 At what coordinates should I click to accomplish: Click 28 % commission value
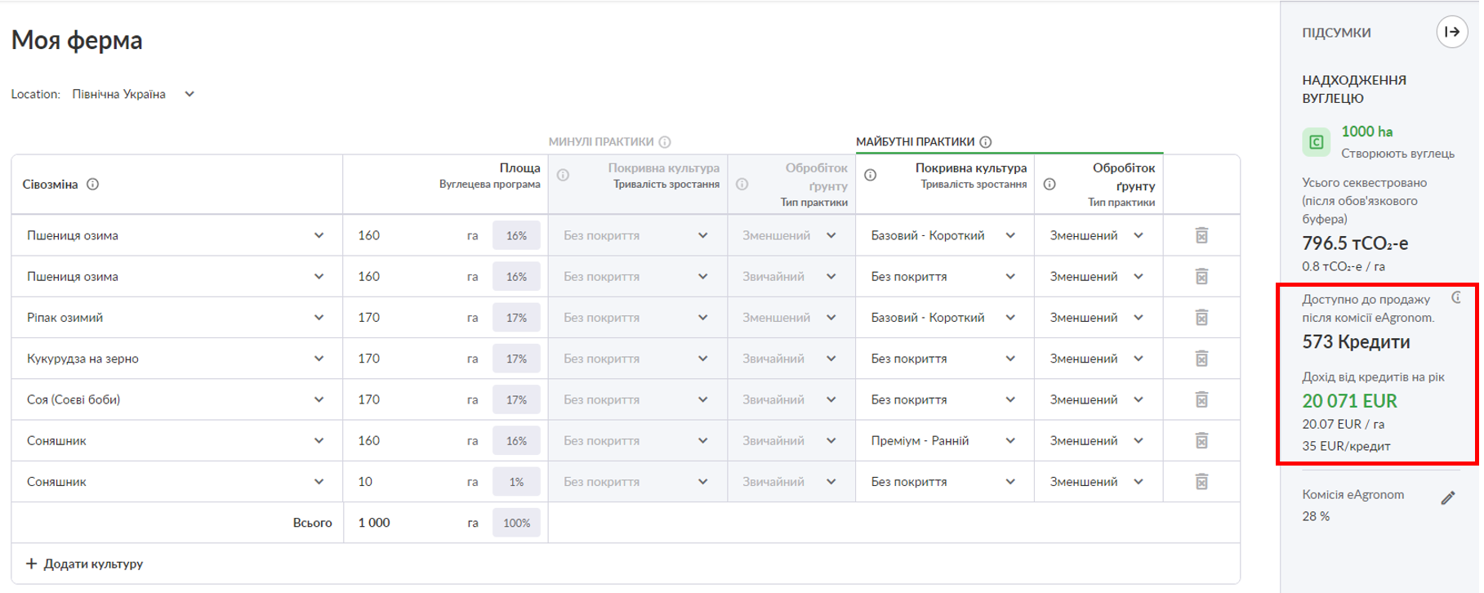coord(1316,516)
